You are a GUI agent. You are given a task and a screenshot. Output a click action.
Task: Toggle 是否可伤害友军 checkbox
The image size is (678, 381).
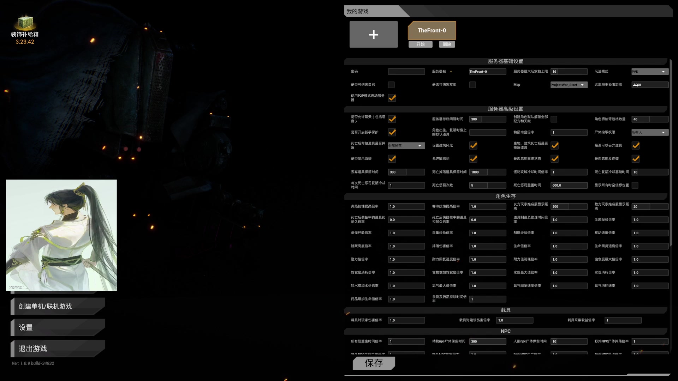472,85
